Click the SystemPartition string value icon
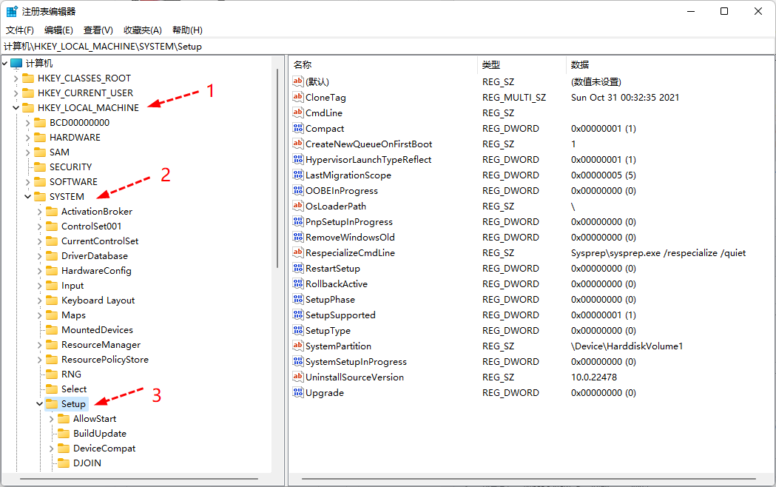776x487 pixels. click(298, 346)
